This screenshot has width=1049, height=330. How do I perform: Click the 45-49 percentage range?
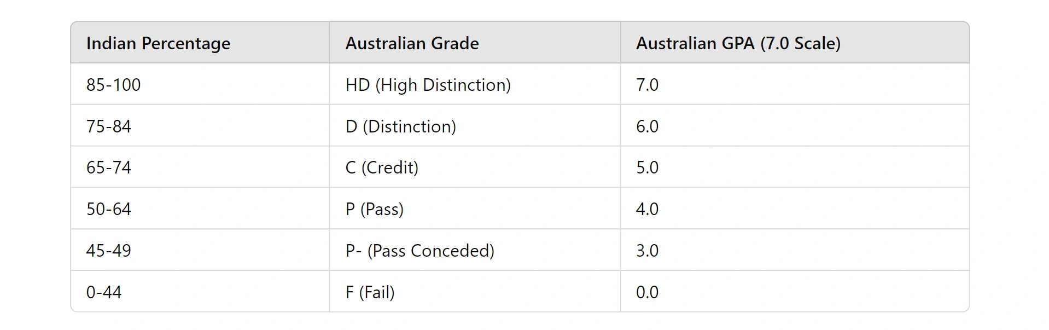(x=108, y=251)
